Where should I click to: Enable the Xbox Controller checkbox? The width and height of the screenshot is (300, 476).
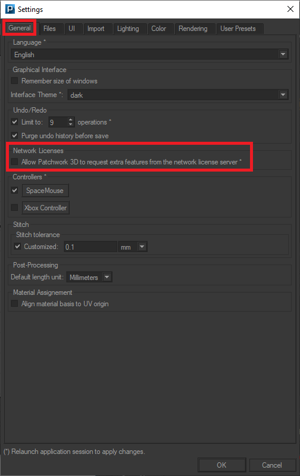14,208
